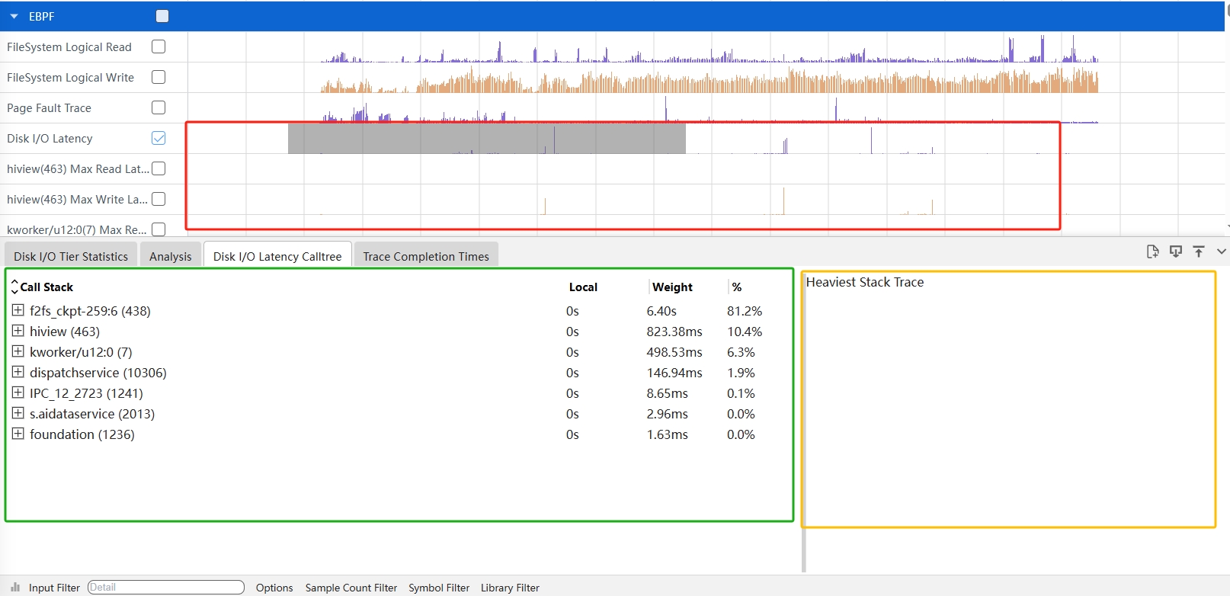This screenshot has height=596, width=1230.
Task: Uncheck the Disk I/O Latency checkbox
Action: (159, 138)
